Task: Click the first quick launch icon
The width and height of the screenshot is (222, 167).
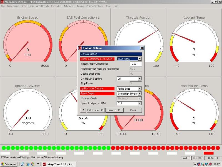Action: (x=23, y=164)
